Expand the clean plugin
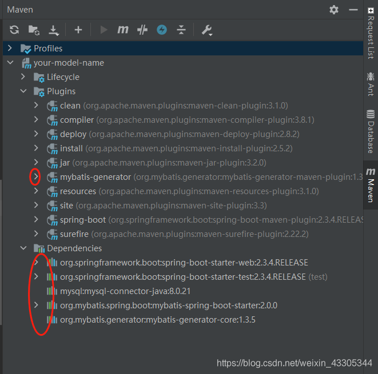Screen dimensions: 378x374 [x=36, y=105]
